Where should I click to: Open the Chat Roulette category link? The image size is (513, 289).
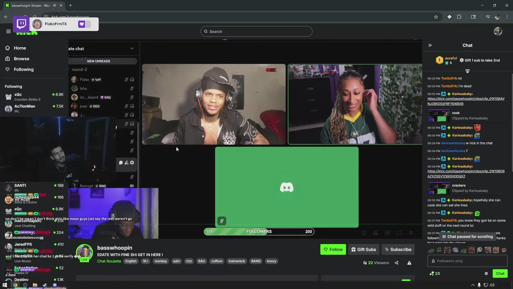pos(109,261)
